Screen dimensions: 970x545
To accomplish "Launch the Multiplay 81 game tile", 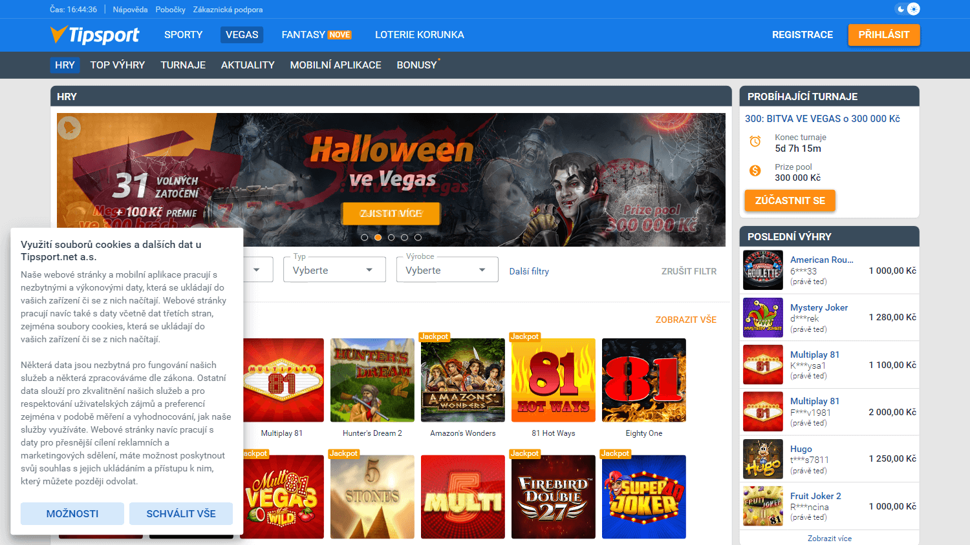I will click(283, 380).
